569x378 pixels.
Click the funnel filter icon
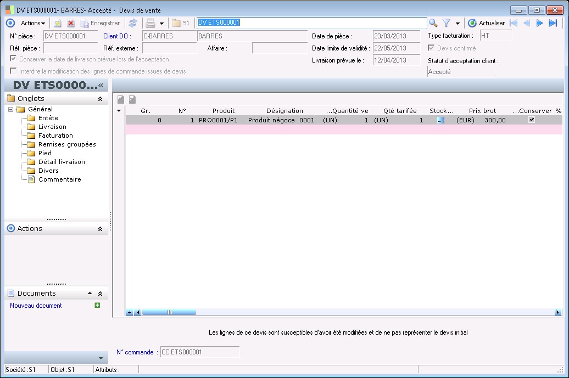coord(447,23)
